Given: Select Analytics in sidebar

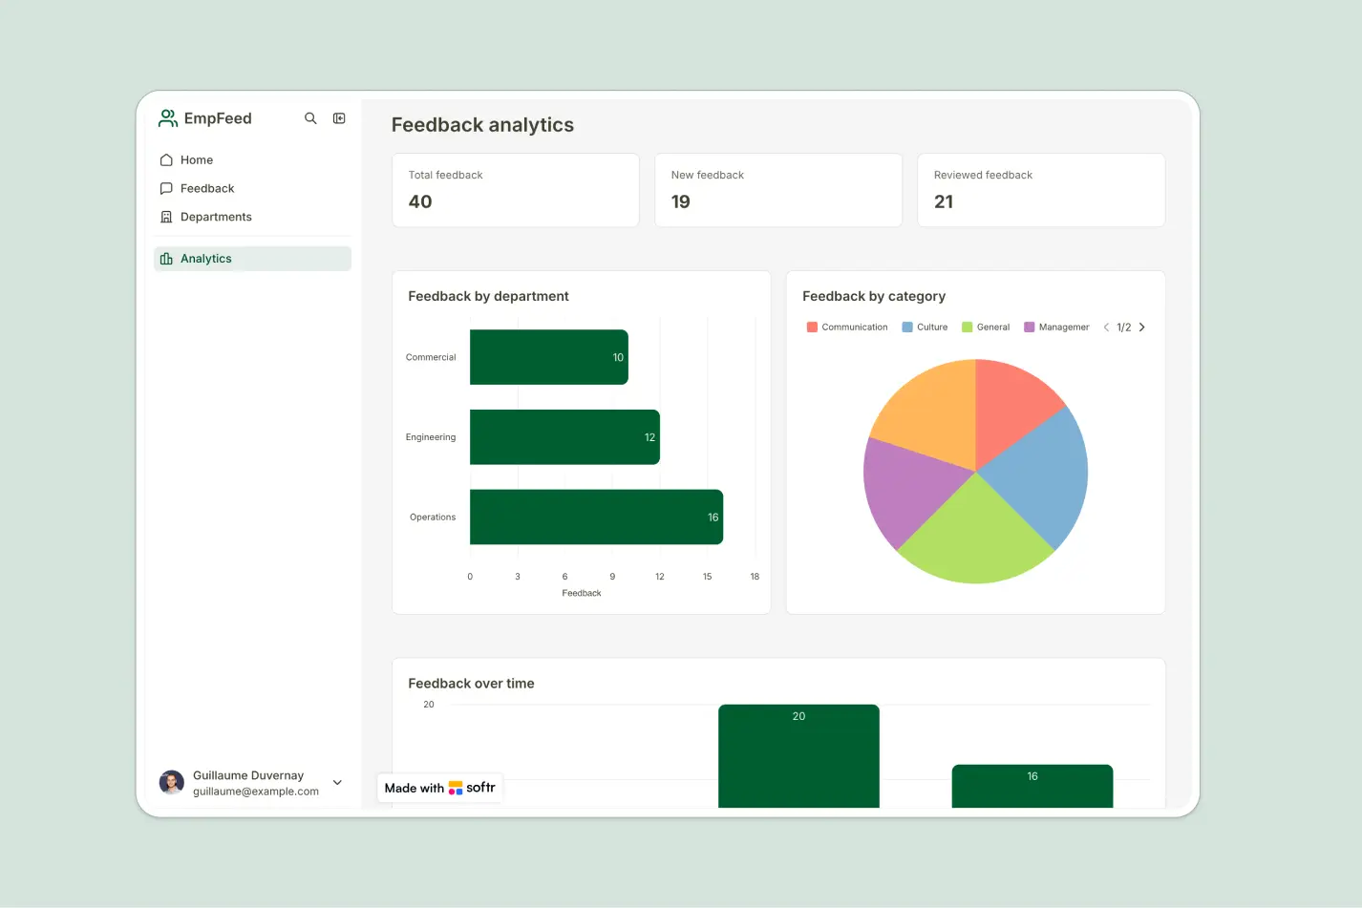Looking at the screenshot, I should tap(252, 259).
